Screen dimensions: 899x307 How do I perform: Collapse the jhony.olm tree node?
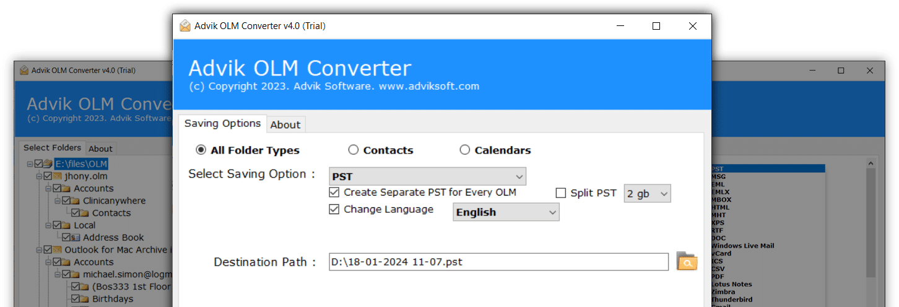coord(40,176)
